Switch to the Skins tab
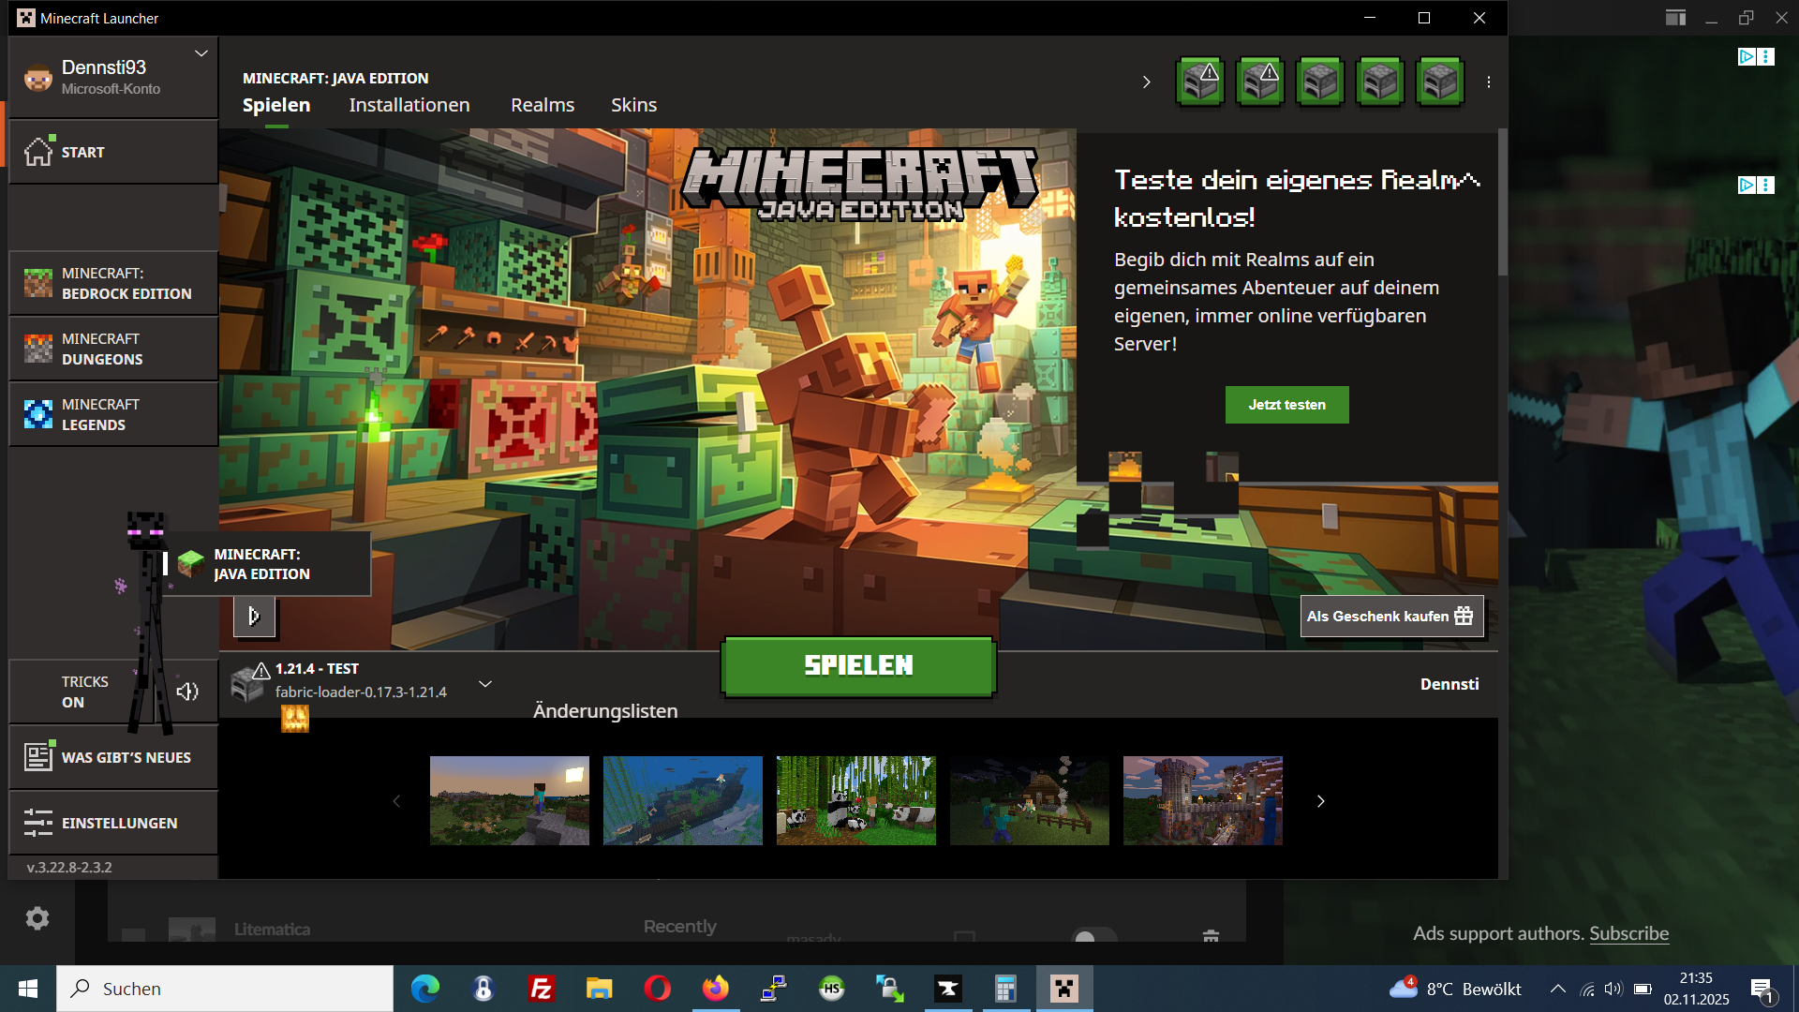Viewport: 1799px width, 1012px height. pos(633,105)
